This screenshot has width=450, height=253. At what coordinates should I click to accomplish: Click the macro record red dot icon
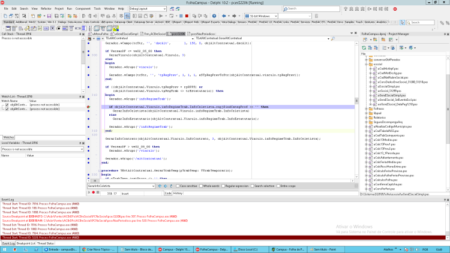pyautogui.click(x=93, y=192)
